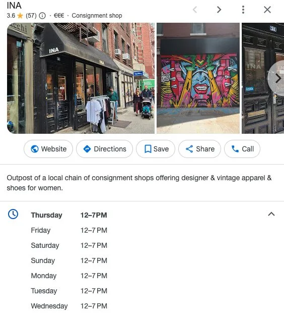
Task: Open the three-dot more options menu
Action: click(243, 10)
